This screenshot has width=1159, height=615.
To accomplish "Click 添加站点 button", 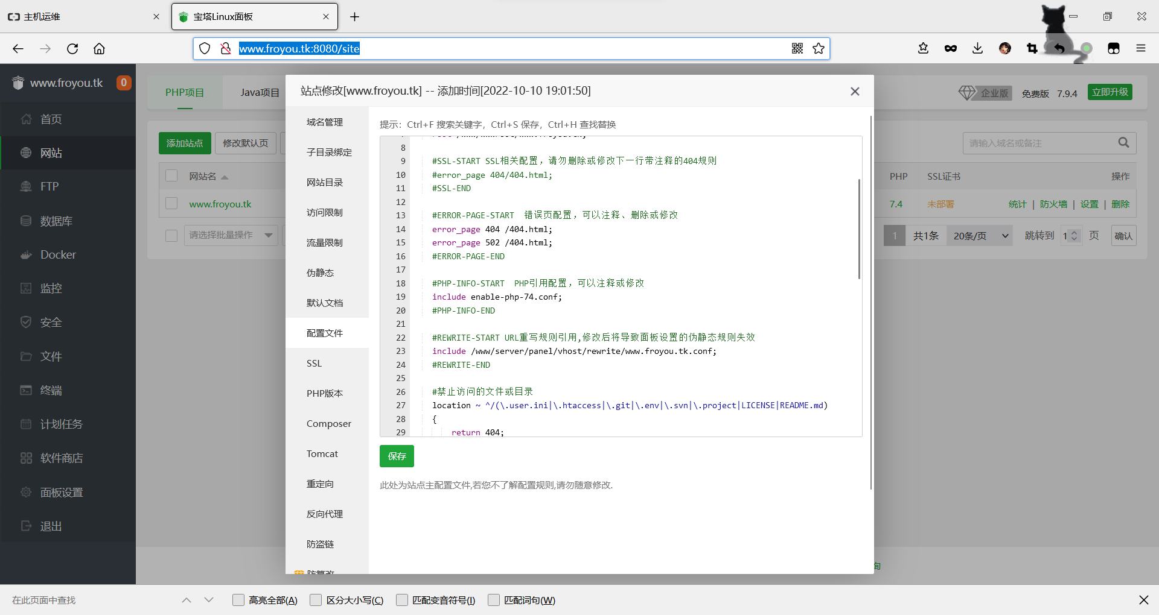I will click(185, 143).
